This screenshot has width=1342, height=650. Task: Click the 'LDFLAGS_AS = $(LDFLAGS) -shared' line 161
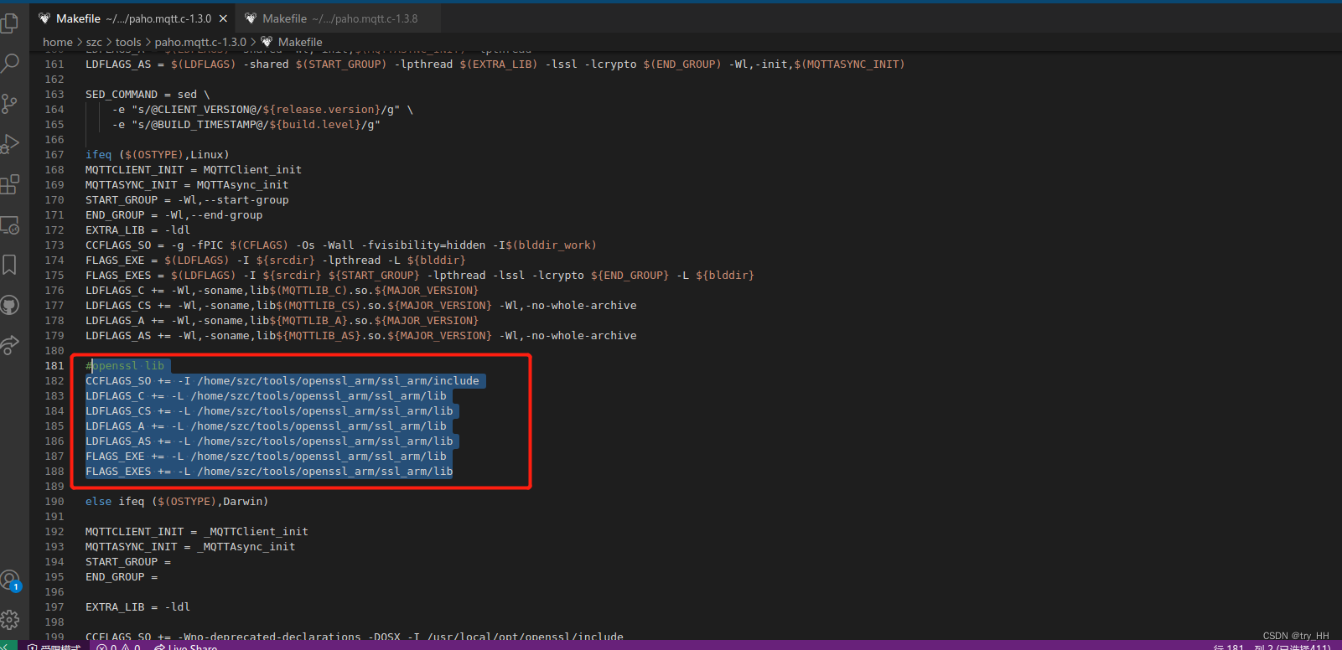[x=495, y=64]
